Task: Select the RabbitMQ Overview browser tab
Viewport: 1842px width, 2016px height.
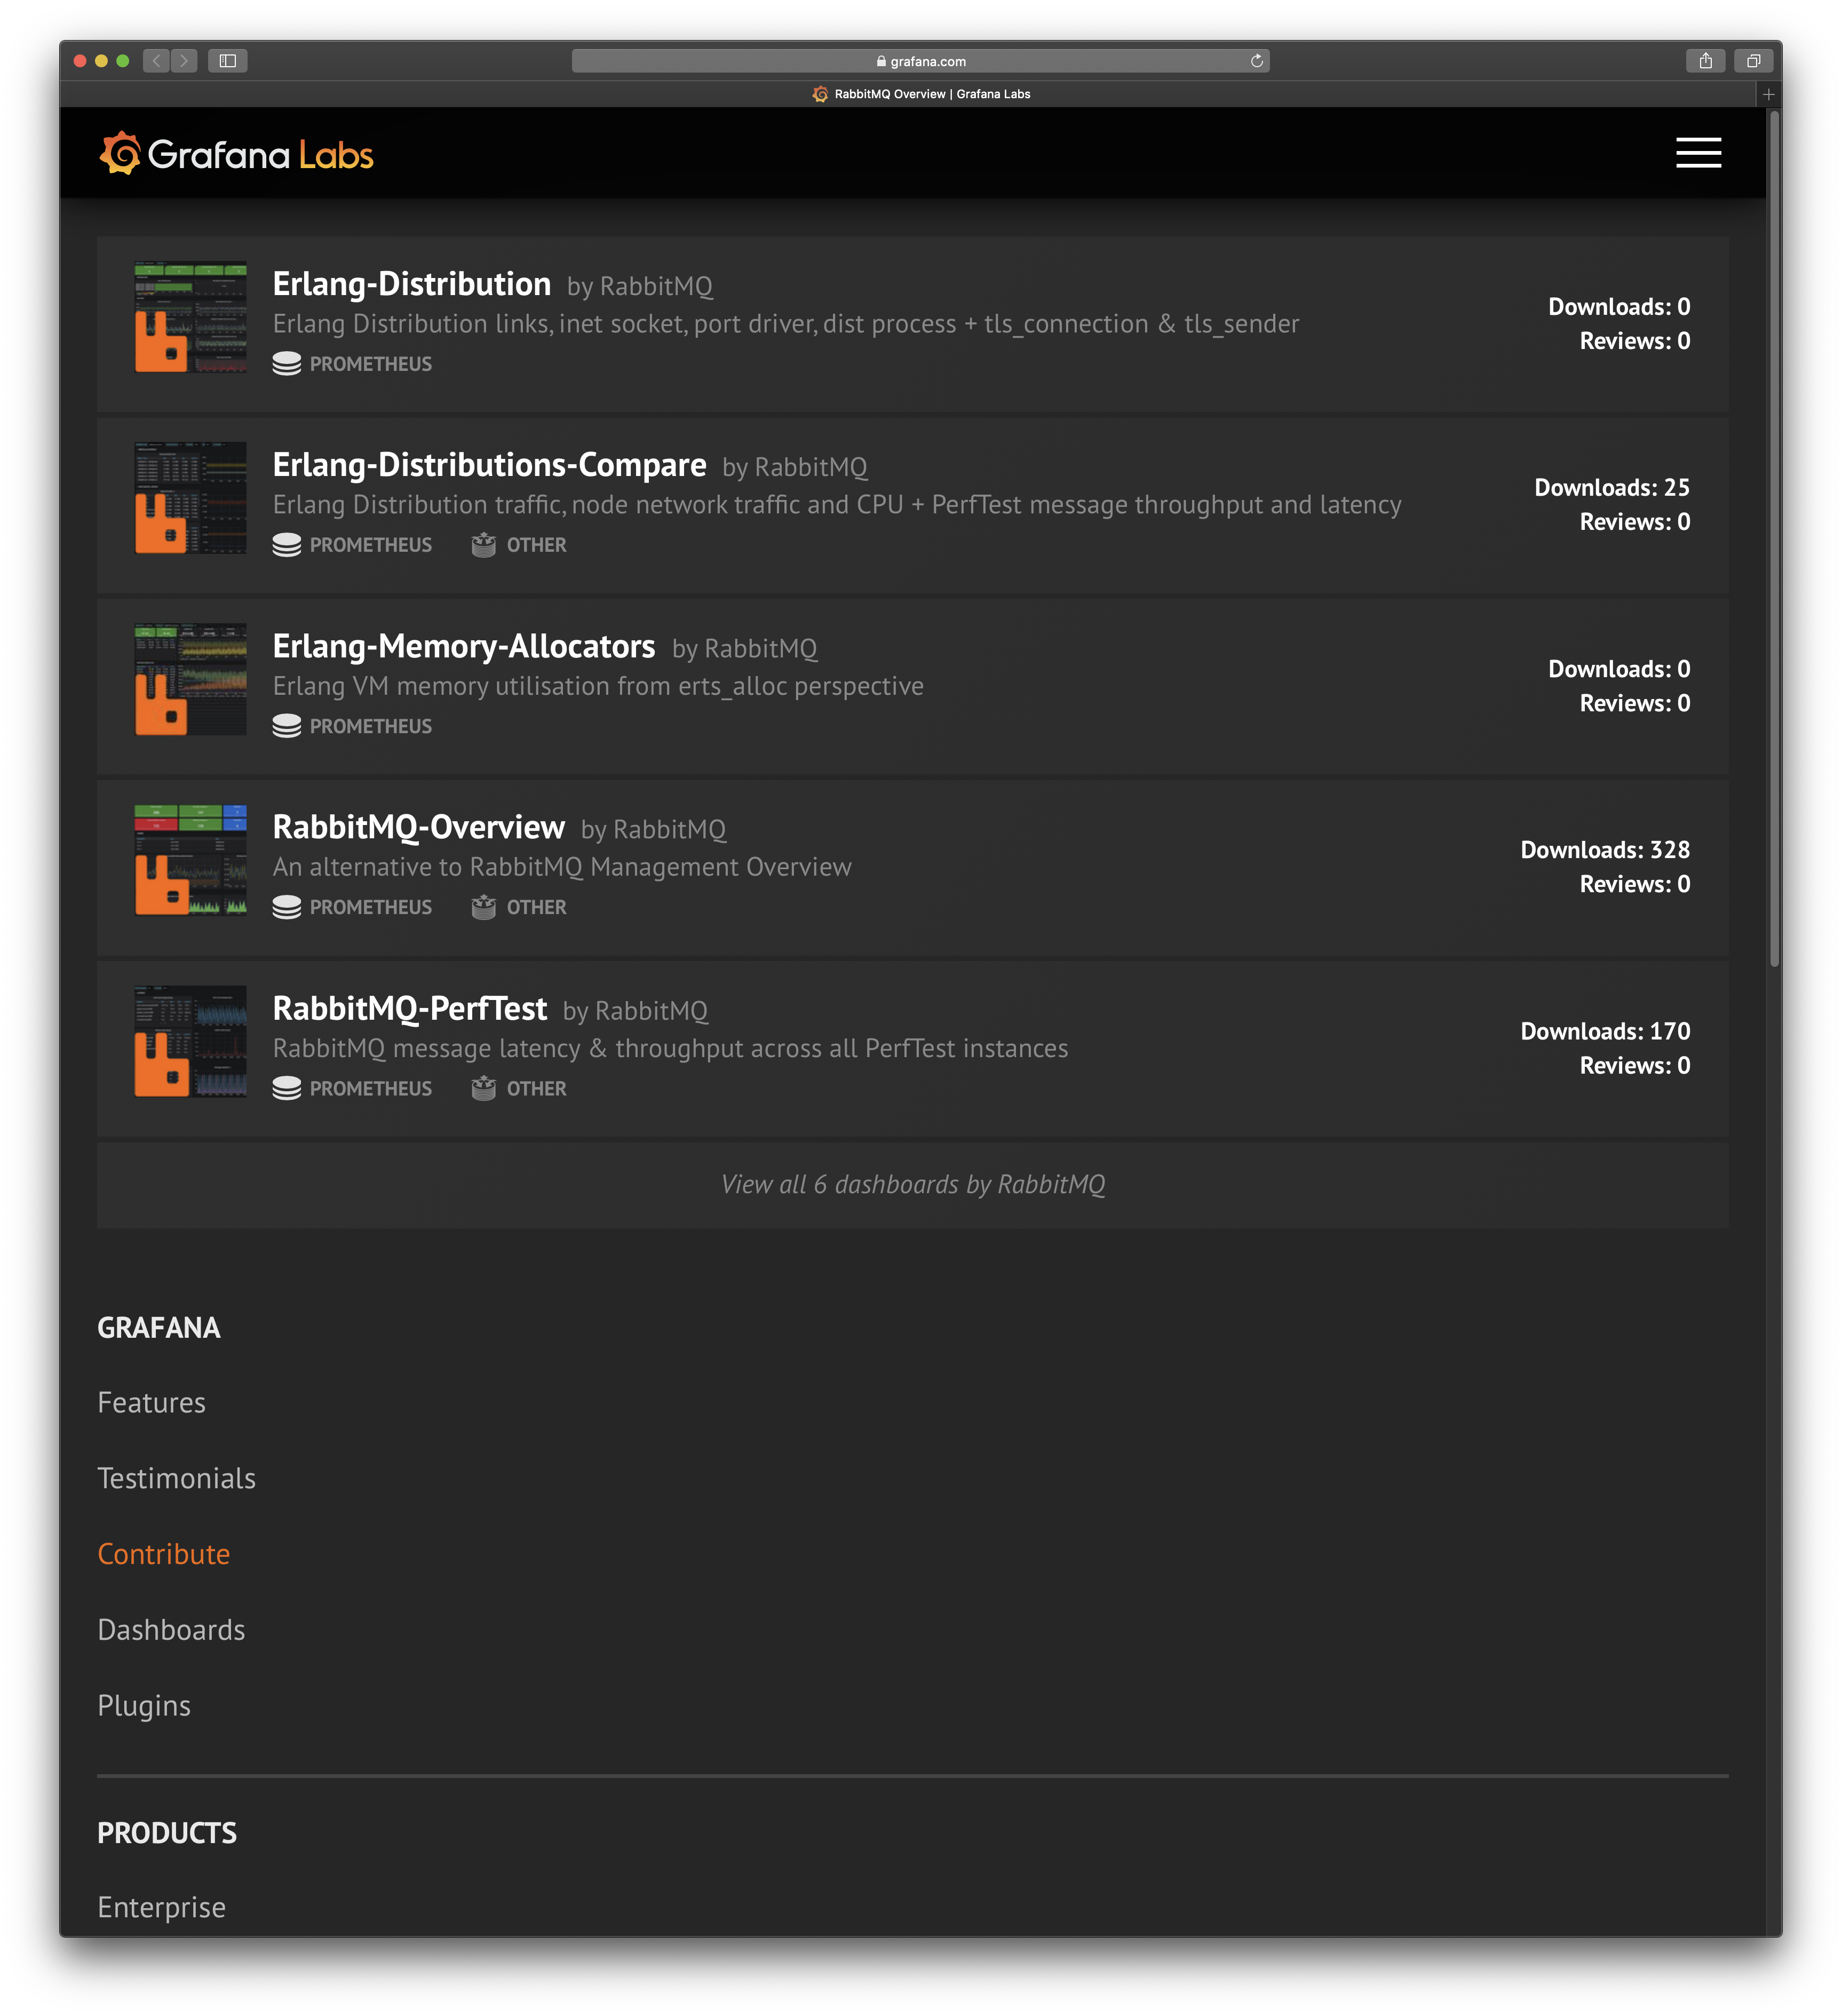Action: point(920,94)
